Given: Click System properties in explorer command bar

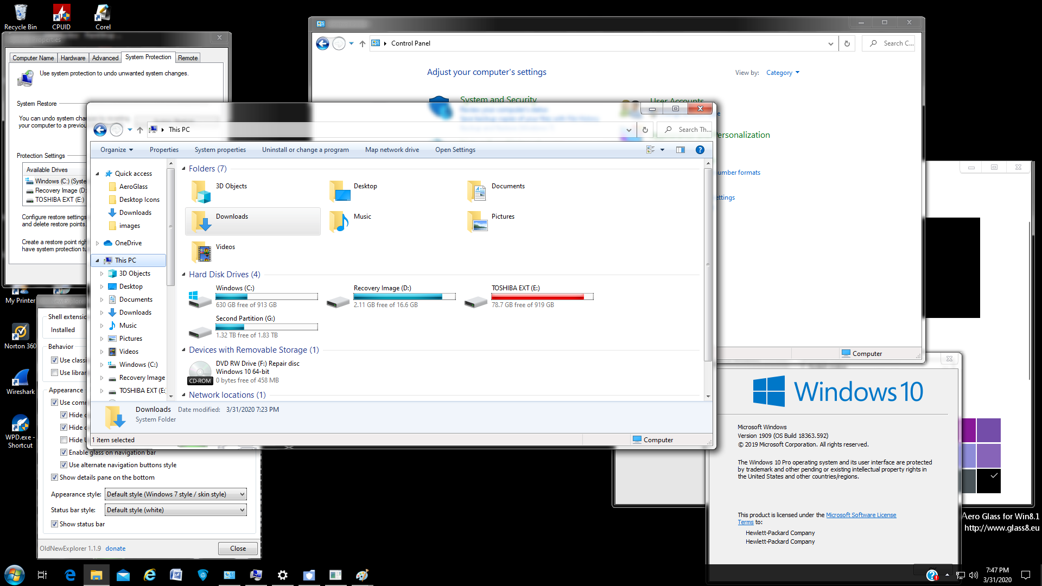Looking at the screenshot, I should pyautogui.click(x=220, y=150).
